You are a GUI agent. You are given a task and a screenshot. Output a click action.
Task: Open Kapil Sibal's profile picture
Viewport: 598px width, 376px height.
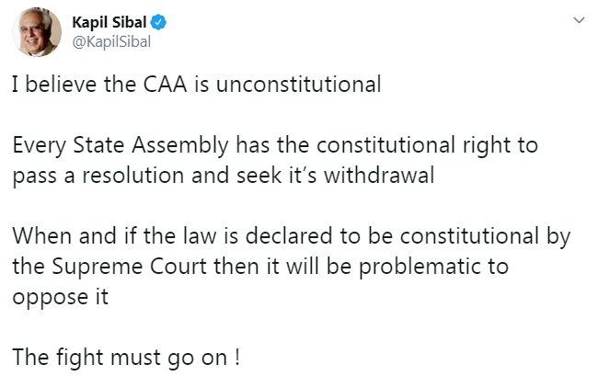tap(37, 32)
